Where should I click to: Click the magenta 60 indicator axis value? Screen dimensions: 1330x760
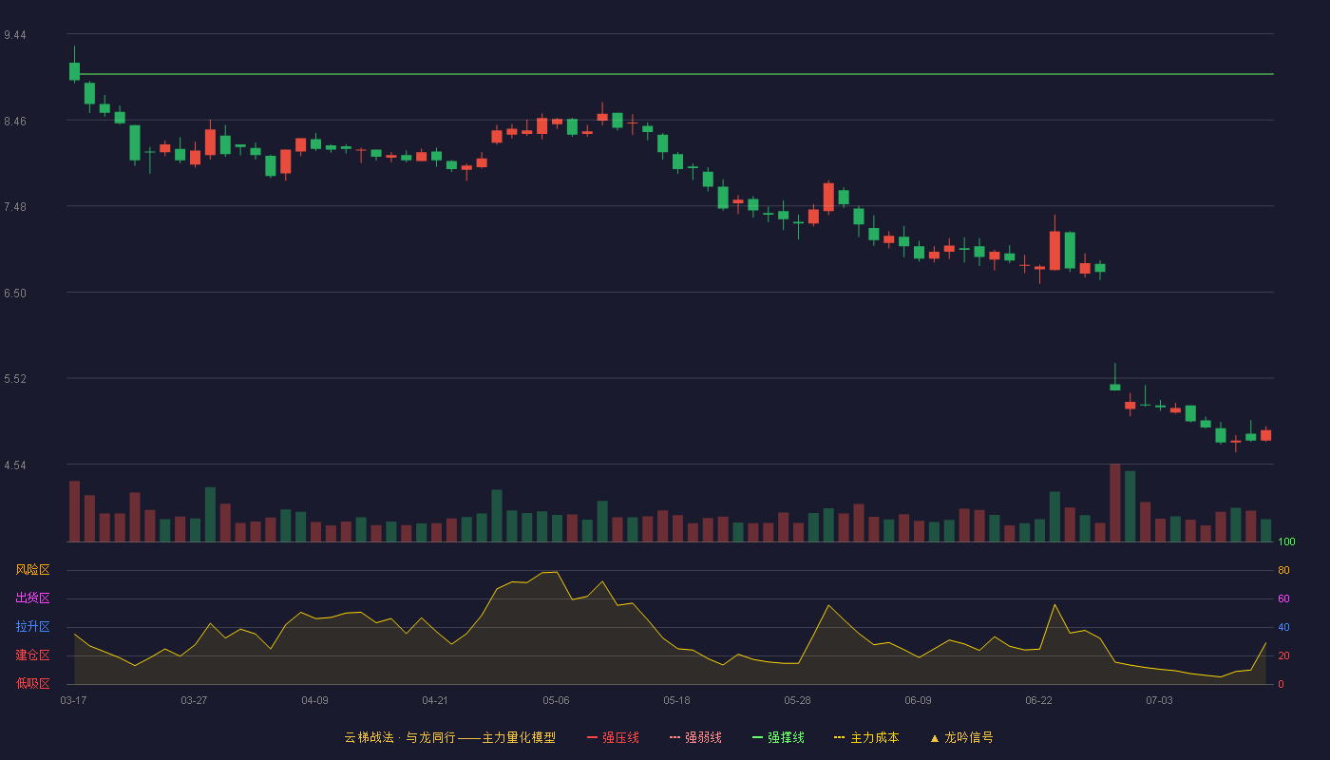[1283, 599]
